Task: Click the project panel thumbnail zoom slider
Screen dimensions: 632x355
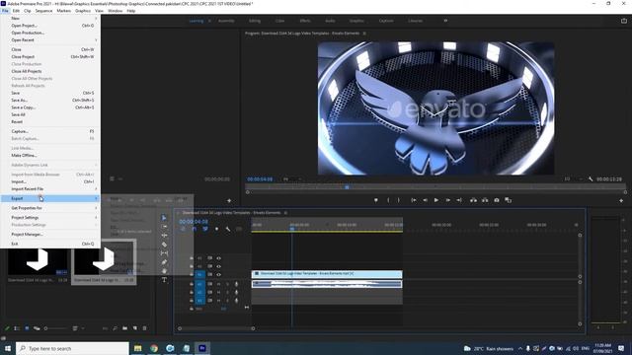Action: coord(55,328)
